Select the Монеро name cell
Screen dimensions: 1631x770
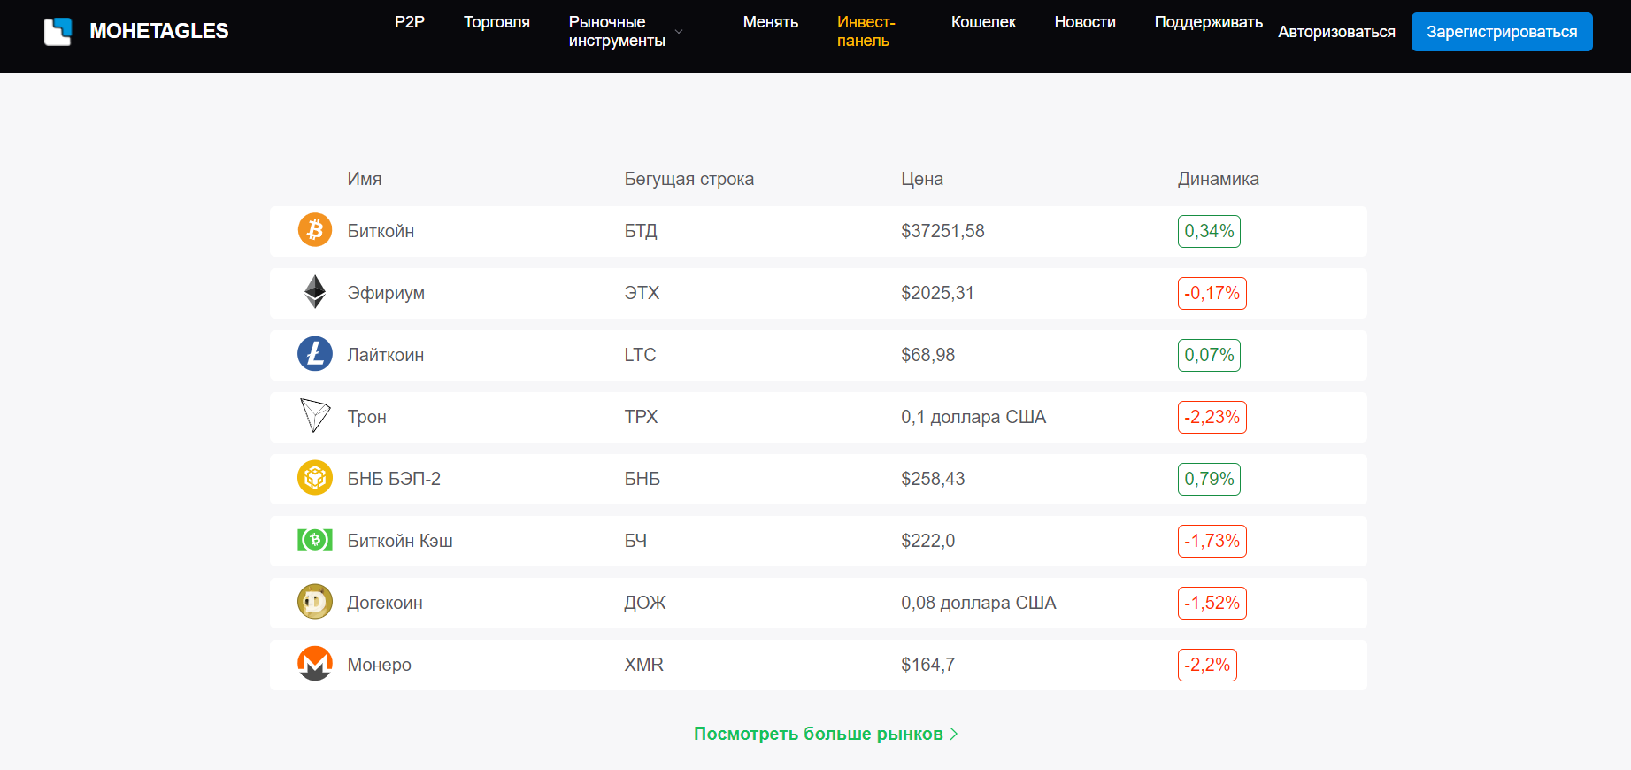380,665
